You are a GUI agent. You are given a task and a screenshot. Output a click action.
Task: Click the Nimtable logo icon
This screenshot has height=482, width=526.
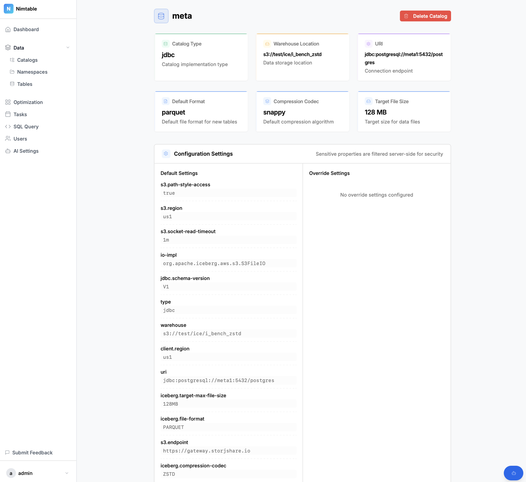(9, 9)
